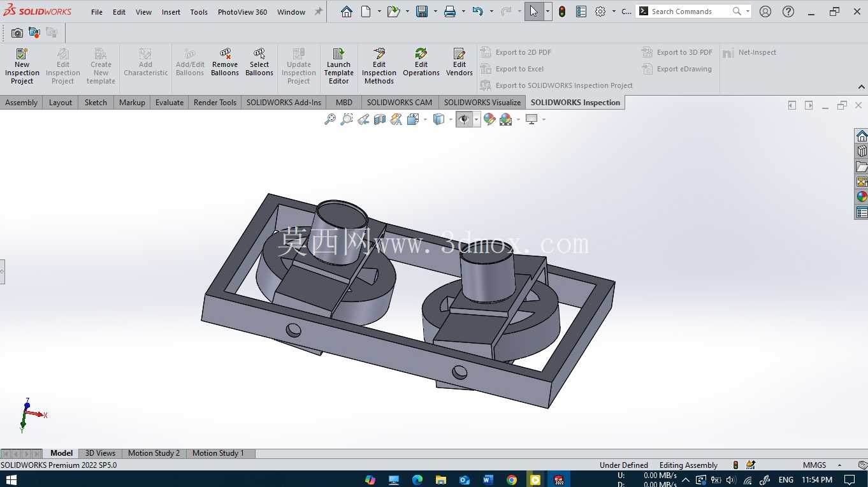
Task: Click the Zoom to Area icon
Action: pyautogui.click(x=347, y=119)
